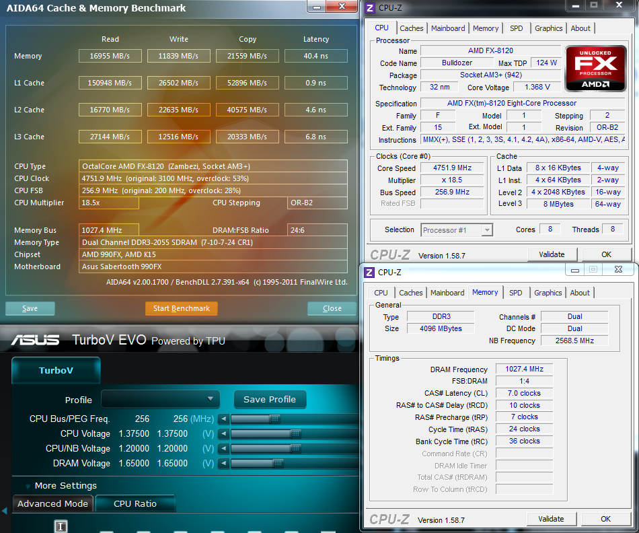The image size is (639, 533).
Task: Open the CPU Ratio tab
Action: [x=135, y=503]
